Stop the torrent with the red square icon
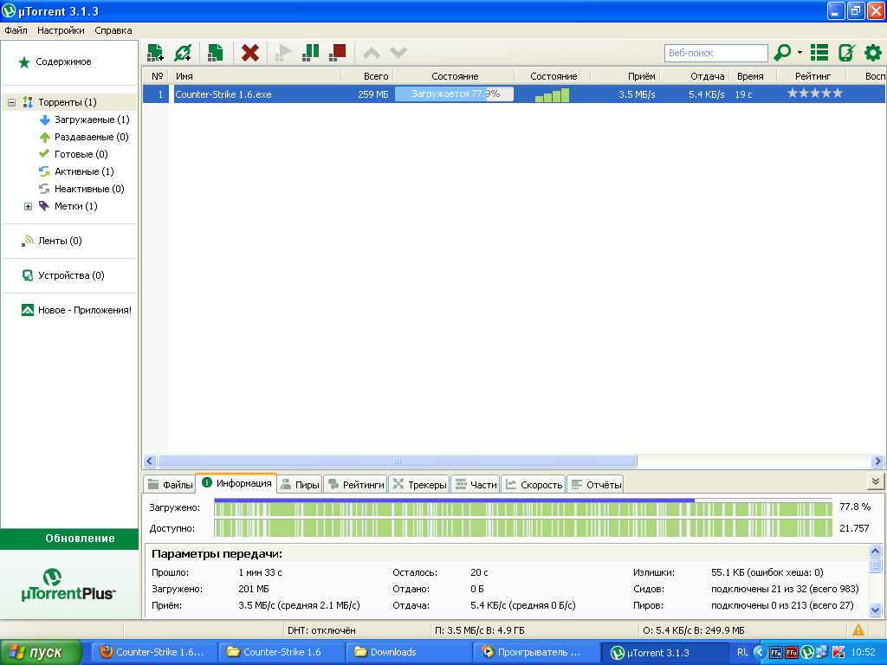The image size is (887, 665). pos(338,53)
